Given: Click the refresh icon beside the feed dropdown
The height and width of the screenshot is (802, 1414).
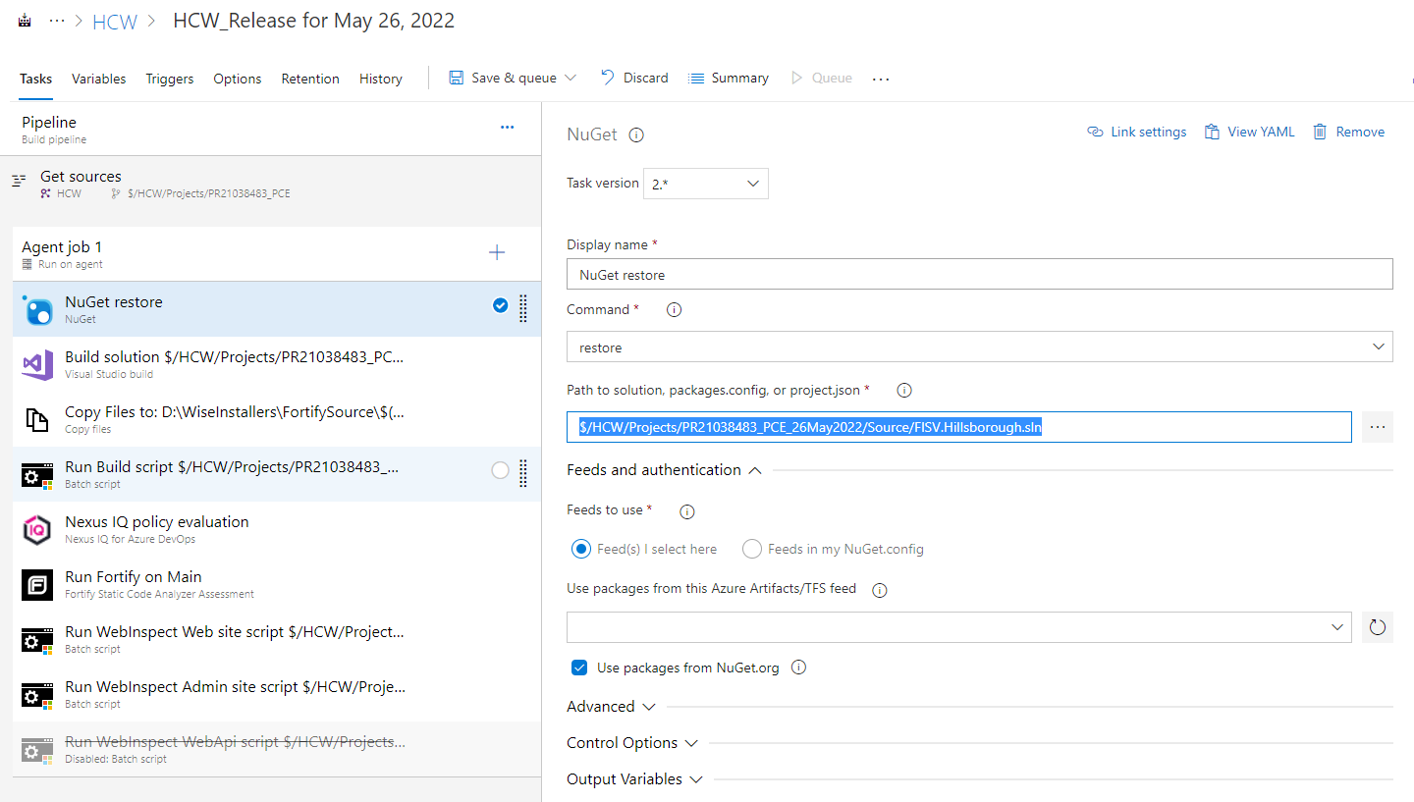Looking at the screenshot, I should pyautogui.click(x=1377, y=627).
